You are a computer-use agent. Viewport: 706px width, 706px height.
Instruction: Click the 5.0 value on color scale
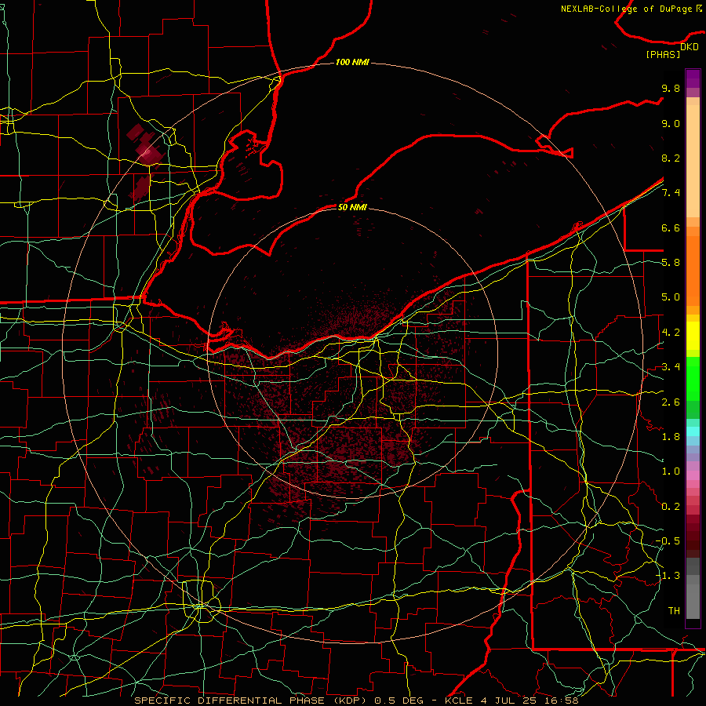(671, 297)
